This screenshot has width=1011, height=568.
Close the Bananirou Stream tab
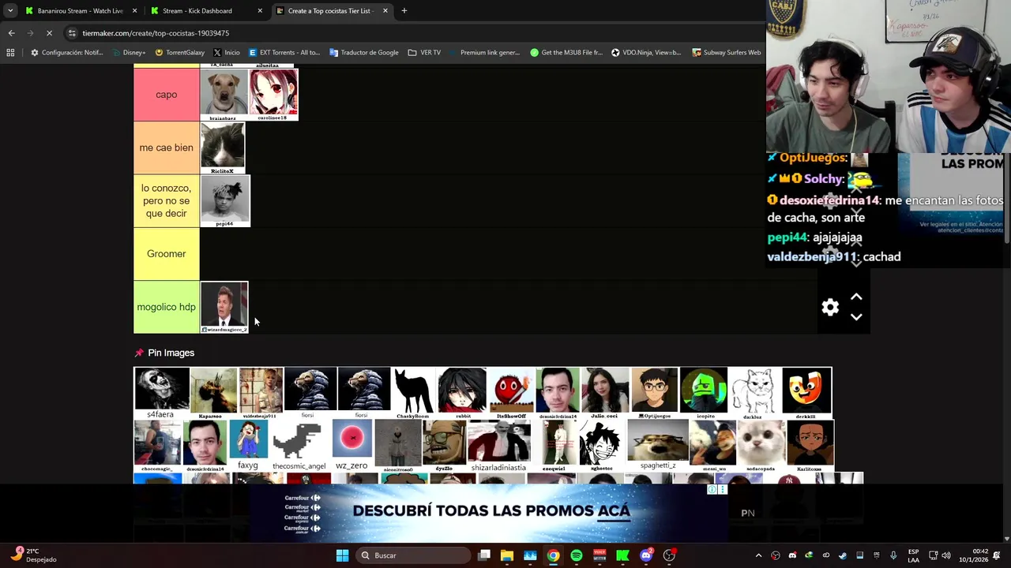coord(134,11)
